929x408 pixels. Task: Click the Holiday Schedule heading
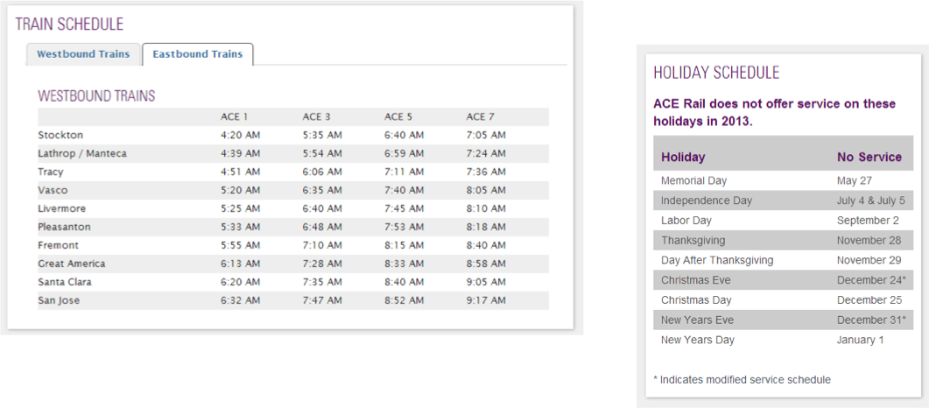click(716, 73)
